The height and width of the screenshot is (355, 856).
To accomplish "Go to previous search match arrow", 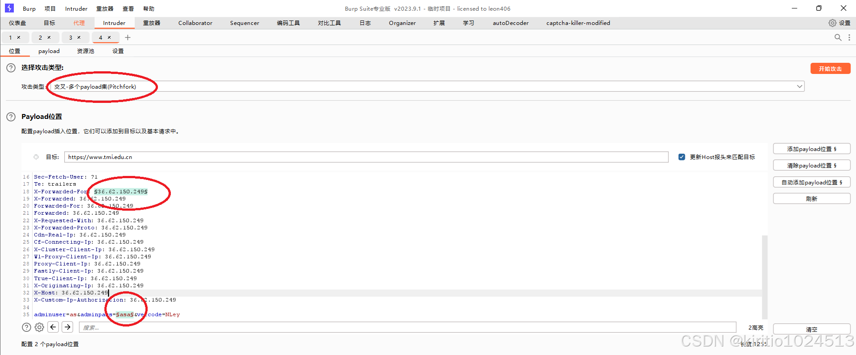I will coord(53,327).
